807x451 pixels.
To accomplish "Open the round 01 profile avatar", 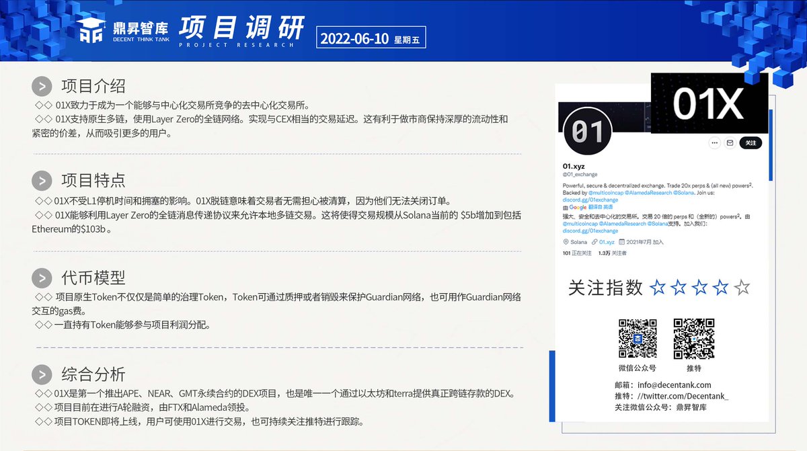I will (587, 132).
